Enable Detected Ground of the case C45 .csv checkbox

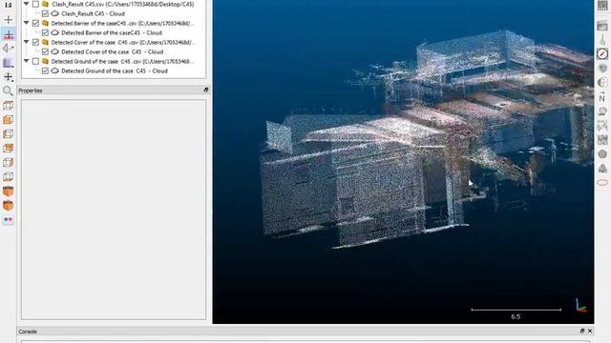35,61
